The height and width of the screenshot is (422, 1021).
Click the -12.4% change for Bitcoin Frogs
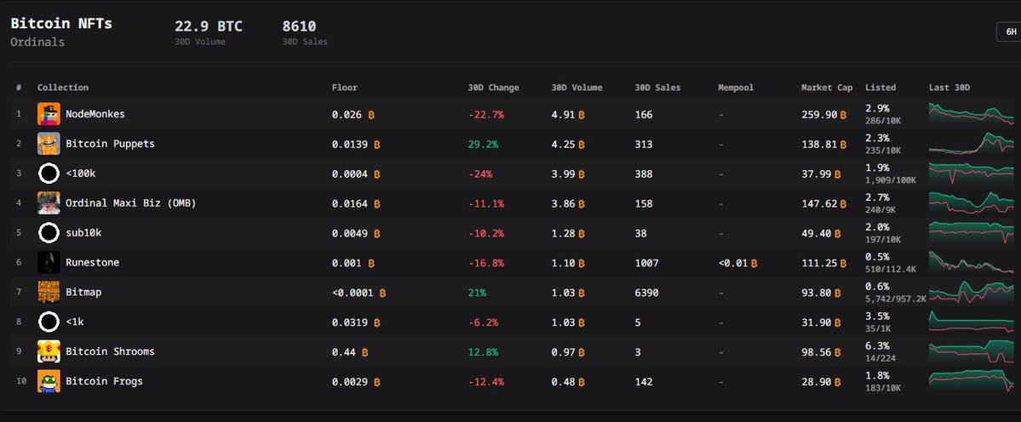(485, 382)
